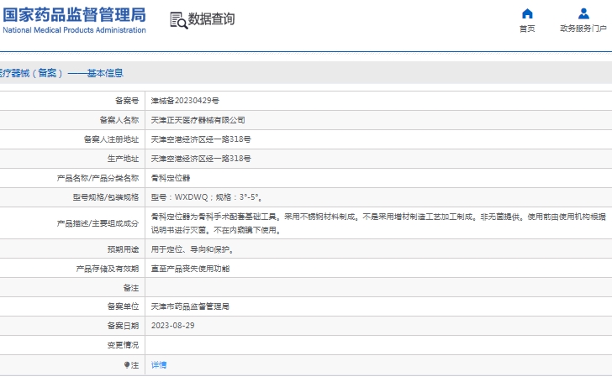Click the home icon labeled 首页
Image resolution: width=612 pixels, height=382 pixels.
pyautogui.click(x=527, y=14)
